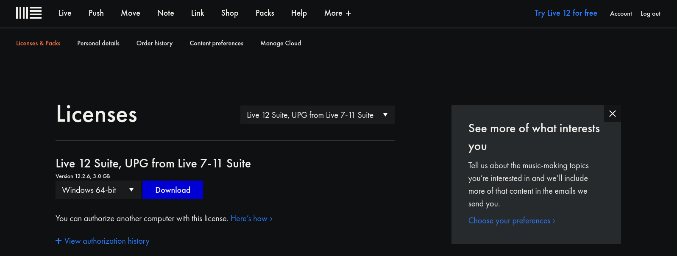Click Log out in the header

[650, 14]
